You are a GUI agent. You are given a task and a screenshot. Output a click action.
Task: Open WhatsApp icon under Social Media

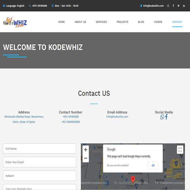pyautogui.click(x=162, y=117)
